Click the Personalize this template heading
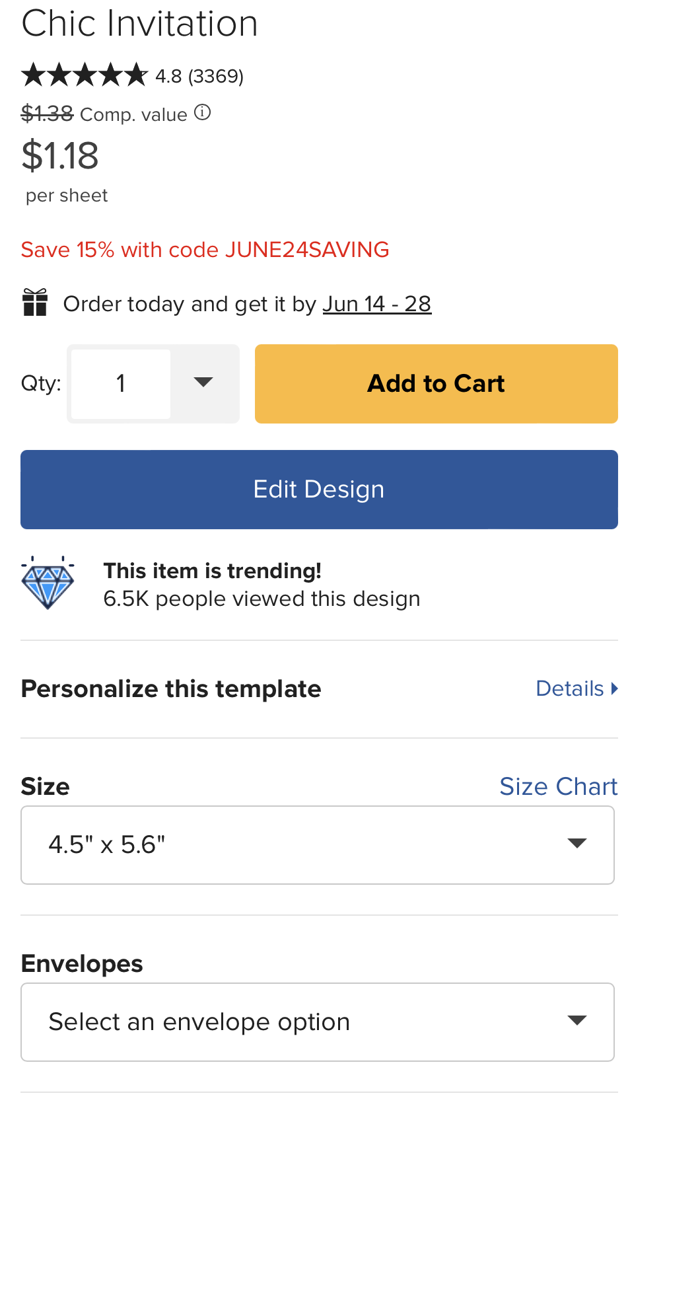 coord(171,689)
